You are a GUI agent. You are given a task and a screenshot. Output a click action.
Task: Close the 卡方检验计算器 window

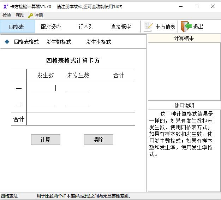coord(213,6)
